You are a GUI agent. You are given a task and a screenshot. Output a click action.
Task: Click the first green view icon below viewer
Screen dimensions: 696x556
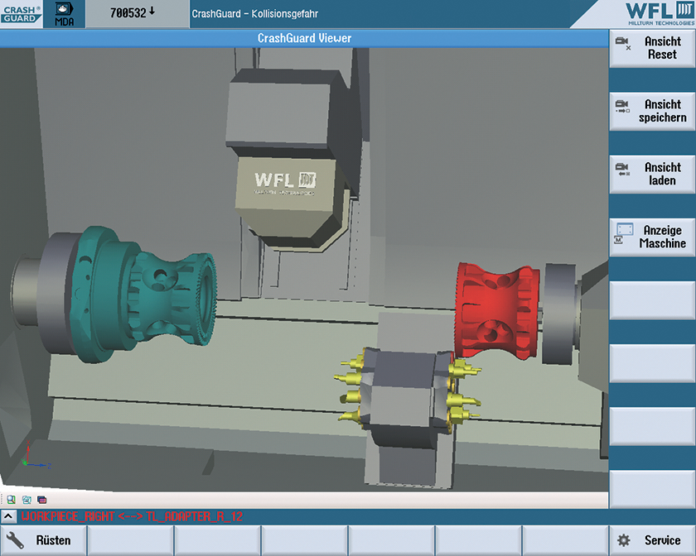click(x=12, y=500)
